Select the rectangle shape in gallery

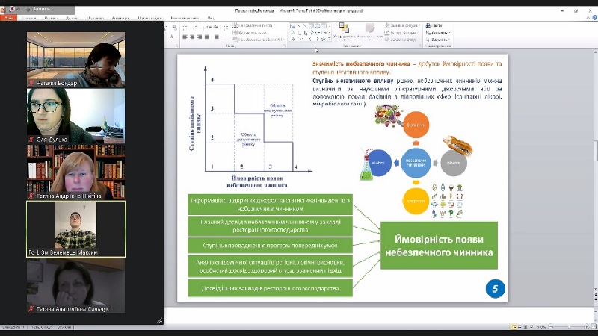311,26
